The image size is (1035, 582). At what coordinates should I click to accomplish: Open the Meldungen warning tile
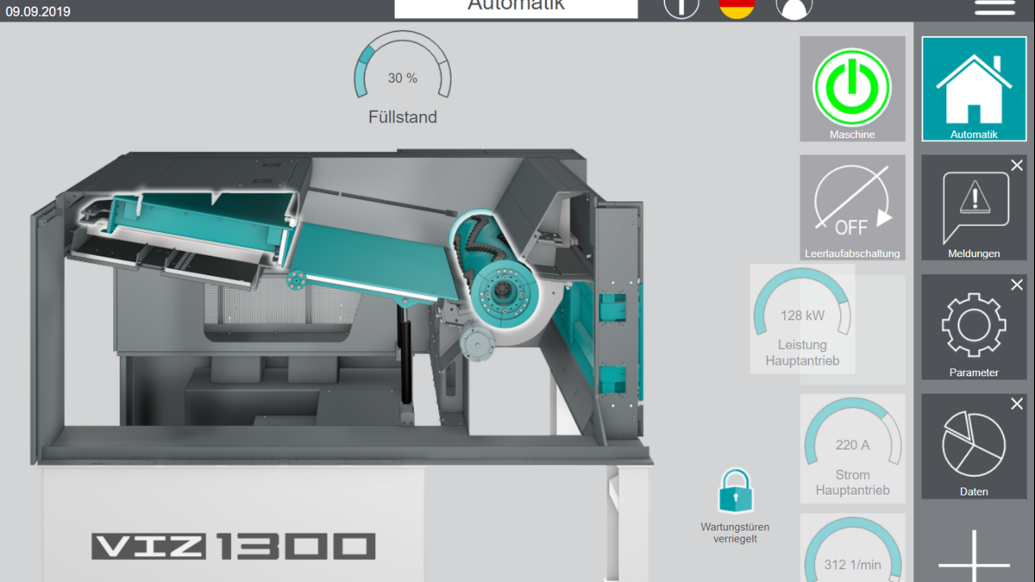(x=974, y=208)
